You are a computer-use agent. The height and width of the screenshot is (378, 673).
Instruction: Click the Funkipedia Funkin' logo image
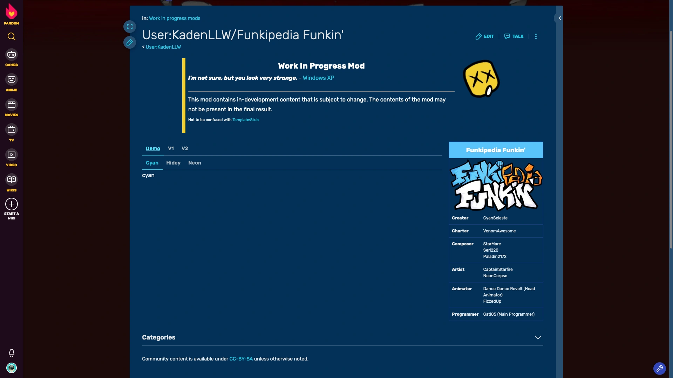[496, 185]
